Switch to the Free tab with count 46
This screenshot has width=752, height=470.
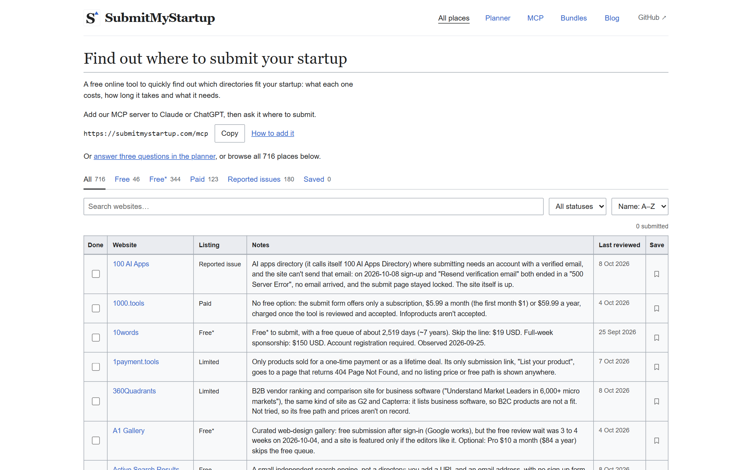coord(127,179)
